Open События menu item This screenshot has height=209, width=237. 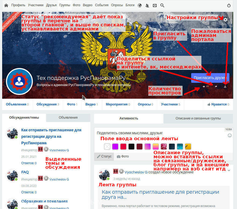coord(102,5)
